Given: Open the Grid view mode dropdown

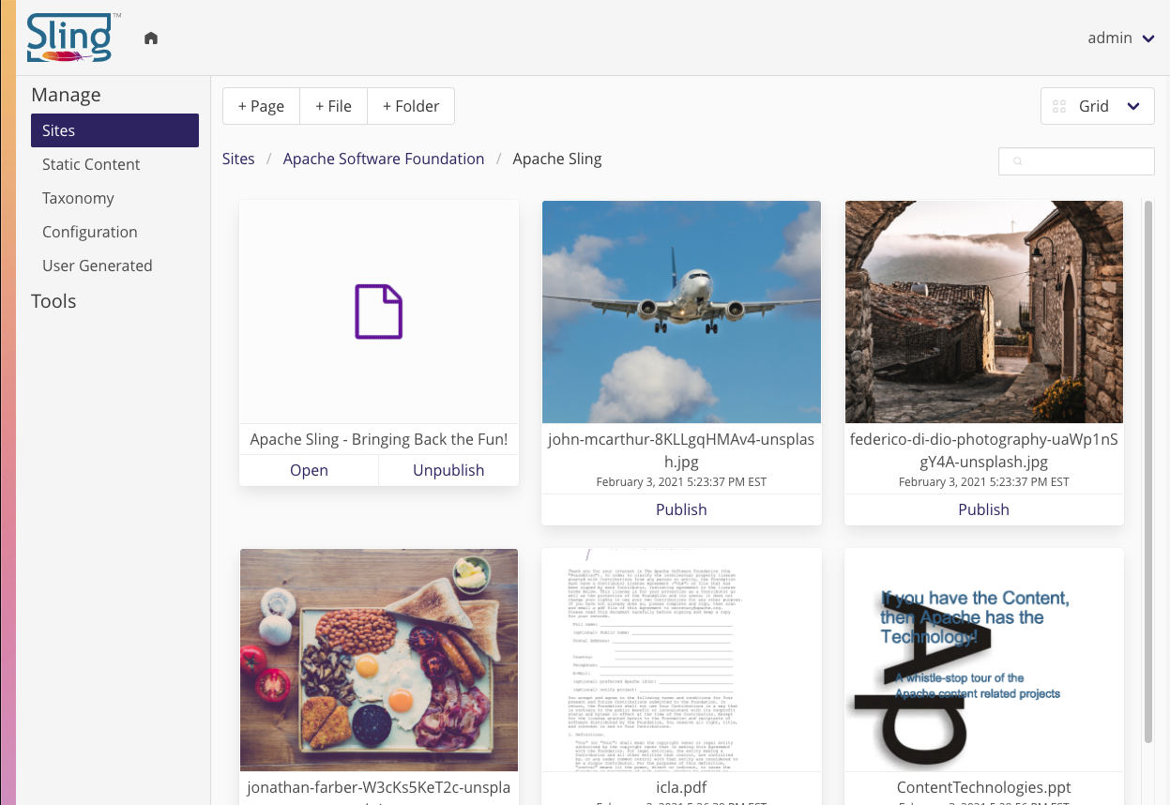Looking at the screenshot, I should click(x=1097, y=107).
